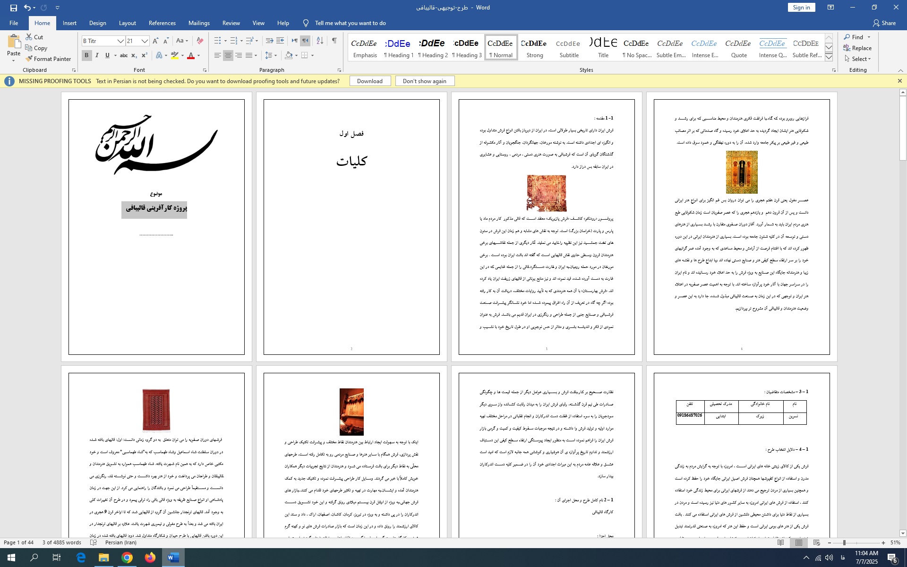This screenshot has height=567, width=907.
Task: Open Google Chrome from the taskbar
Action: click(127, 558)
